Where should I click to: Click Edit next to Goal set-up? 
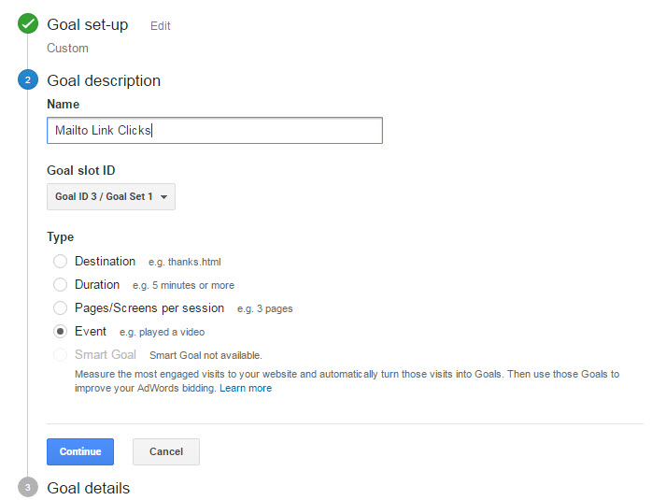pos(161,26)
